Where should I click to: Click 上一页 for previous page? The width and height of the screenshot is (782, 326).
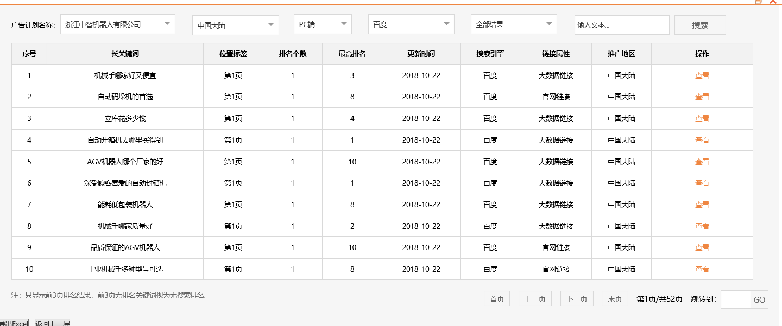click(x=534, y=299)
